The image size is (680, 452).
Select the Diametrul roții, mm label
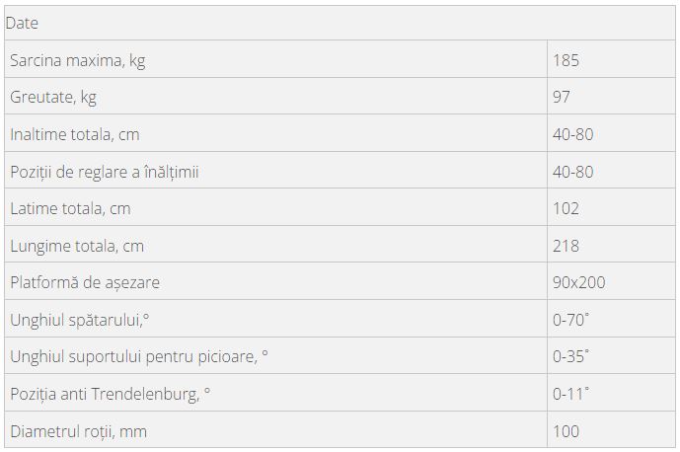[79, 431]
